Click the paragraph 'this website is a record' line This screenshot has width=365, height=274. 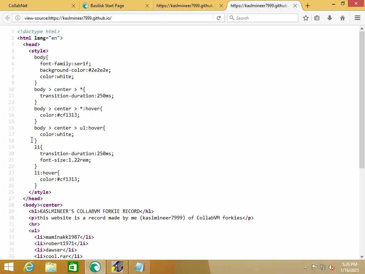(141, 218)
